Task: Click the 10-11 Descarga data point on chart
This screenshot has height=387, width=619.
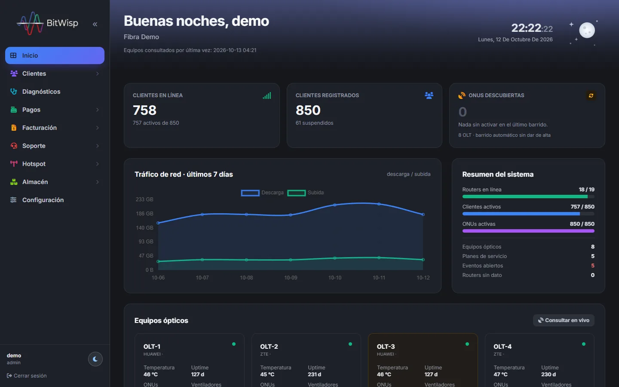Action: click(x=379, y=204)
